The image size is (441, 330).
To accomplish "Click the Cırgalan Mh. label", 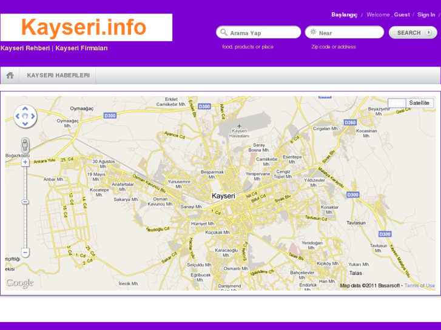I will [326, 128].
